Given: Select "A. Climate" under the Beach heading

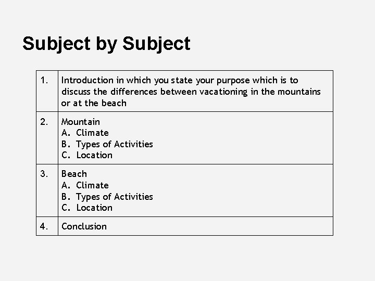Looking at the screenshot, I should pos(85,185).
